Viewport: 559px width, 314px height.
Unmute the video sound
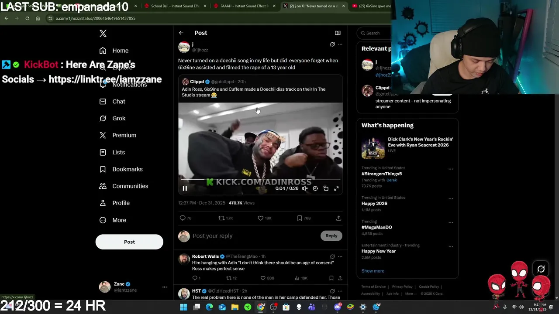click(305, 188)
